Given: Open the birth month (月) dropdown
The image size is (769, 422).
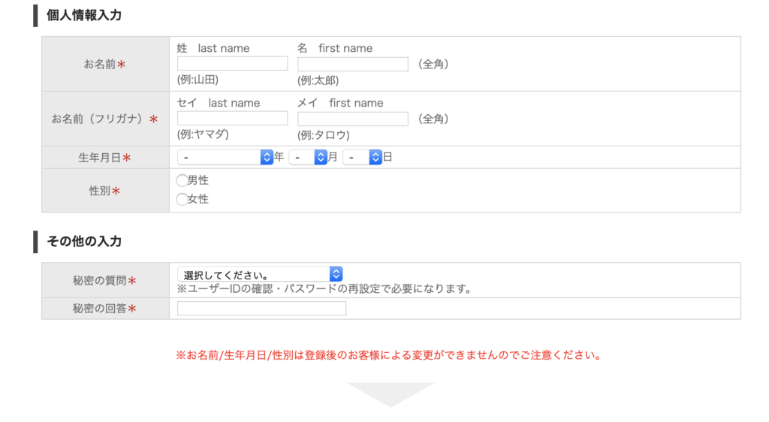Looking at the screenshot, I should (x=308, y=158).
